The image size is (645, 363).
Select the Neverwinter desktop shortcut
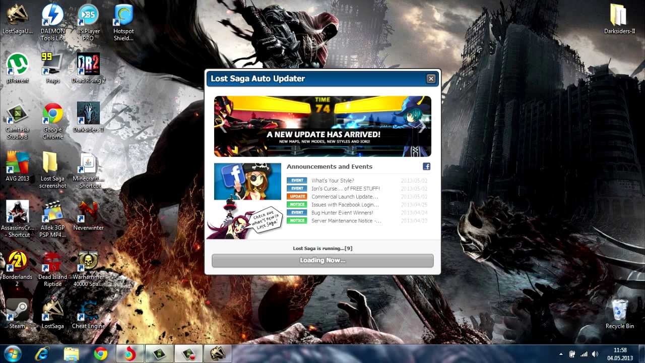pos(88,216)
